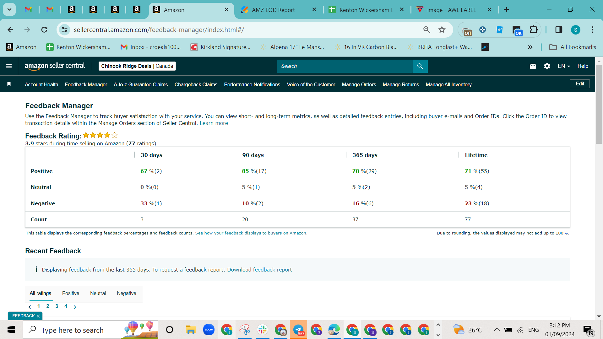Open Telegram from the taskbar

(298, 330)
